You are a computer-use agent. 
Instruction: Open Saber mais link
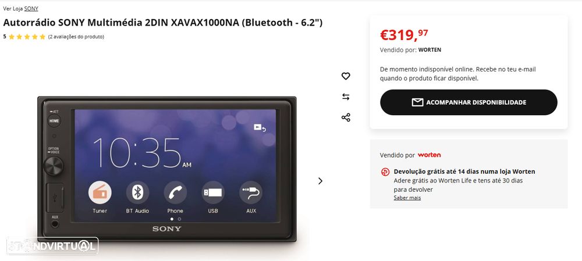(407, 198)
